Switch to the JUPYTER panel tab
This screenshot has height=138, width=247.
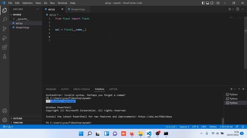coord(113,89)
